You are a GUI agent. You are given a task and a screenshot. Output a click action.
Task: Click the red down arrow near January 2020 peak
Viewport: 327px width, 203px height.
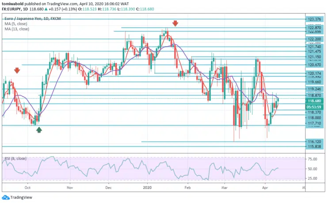(175, 23)
